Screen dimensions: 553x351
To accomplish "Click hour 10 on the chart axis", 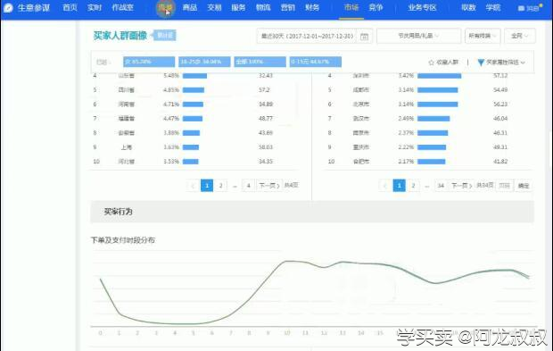I will click(286, 333).
